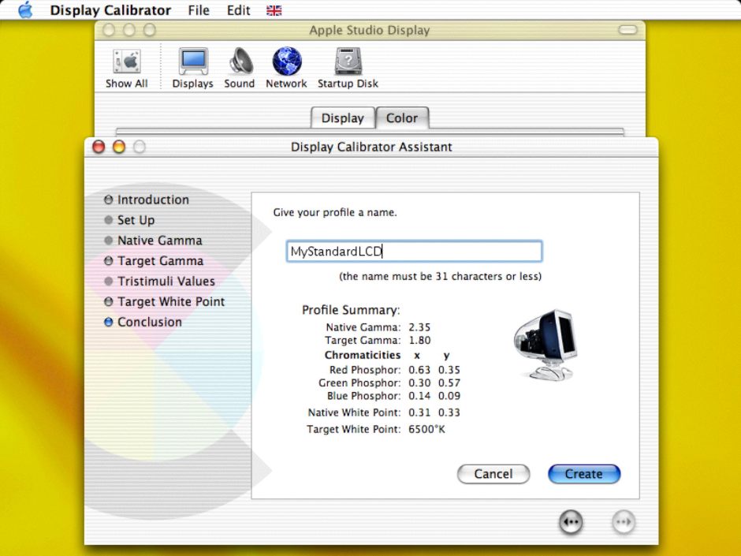Click the dimmed forward arrow button
Image resolution: width=741 pixels, height=556 pixels.
624,522
